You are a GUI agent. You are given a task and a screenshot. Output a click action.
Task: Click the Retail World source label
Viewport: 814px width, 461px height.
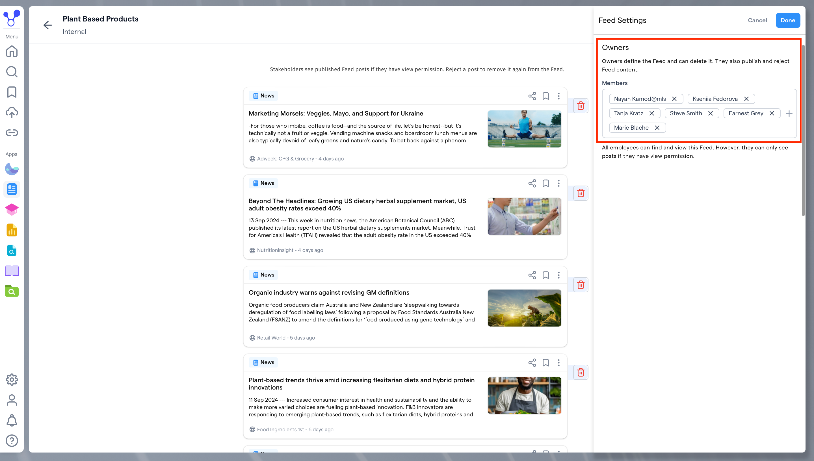271,338
